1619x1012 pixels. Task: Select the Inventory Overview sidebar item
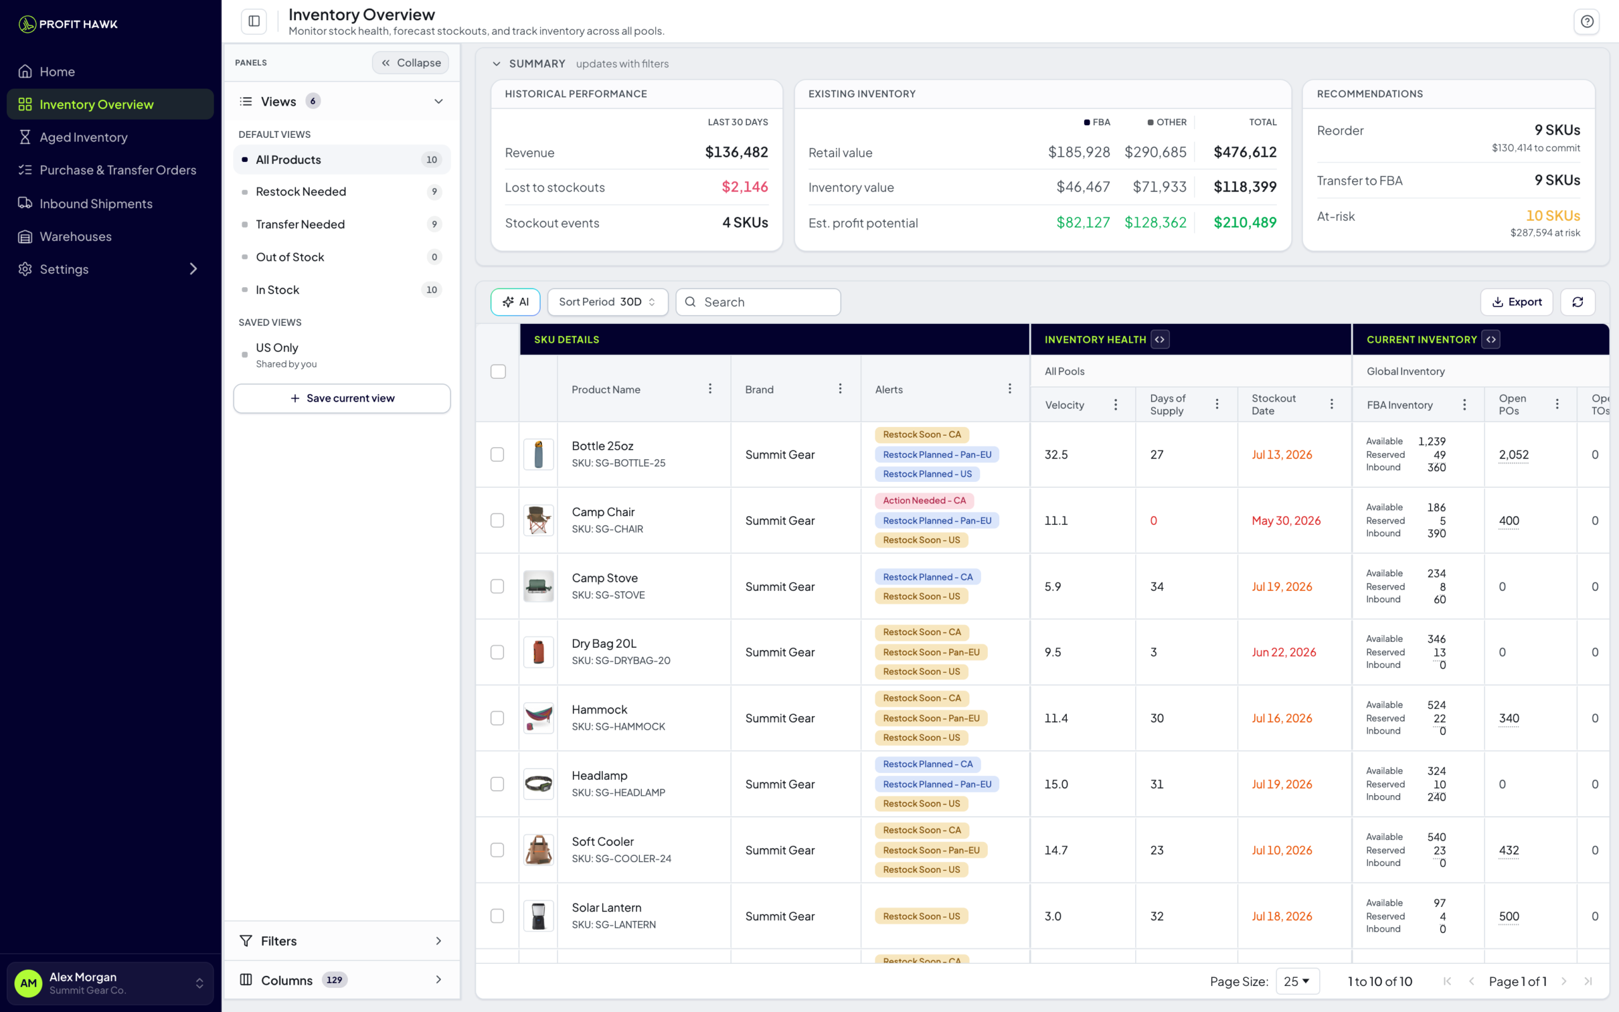[x=111, y=104]
